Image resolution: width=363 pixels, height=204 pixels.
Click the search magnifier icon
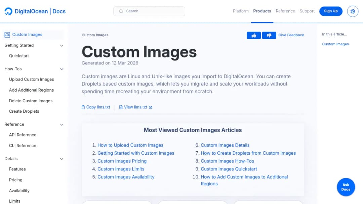click(121, 11)
